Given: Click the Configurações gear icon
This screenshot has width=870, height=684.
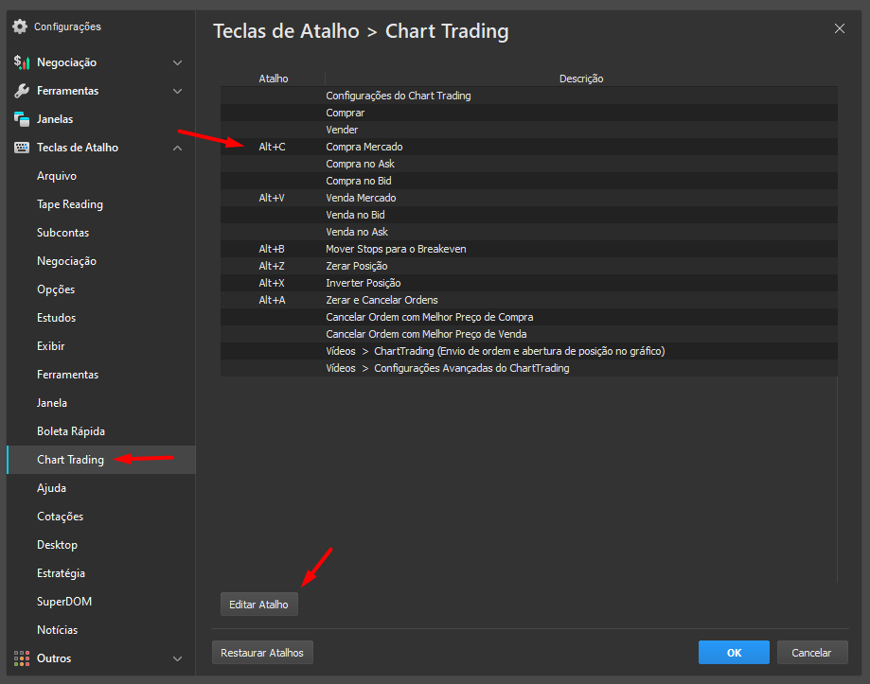Looking at the screenshot, I should click(x=20, y=26).
